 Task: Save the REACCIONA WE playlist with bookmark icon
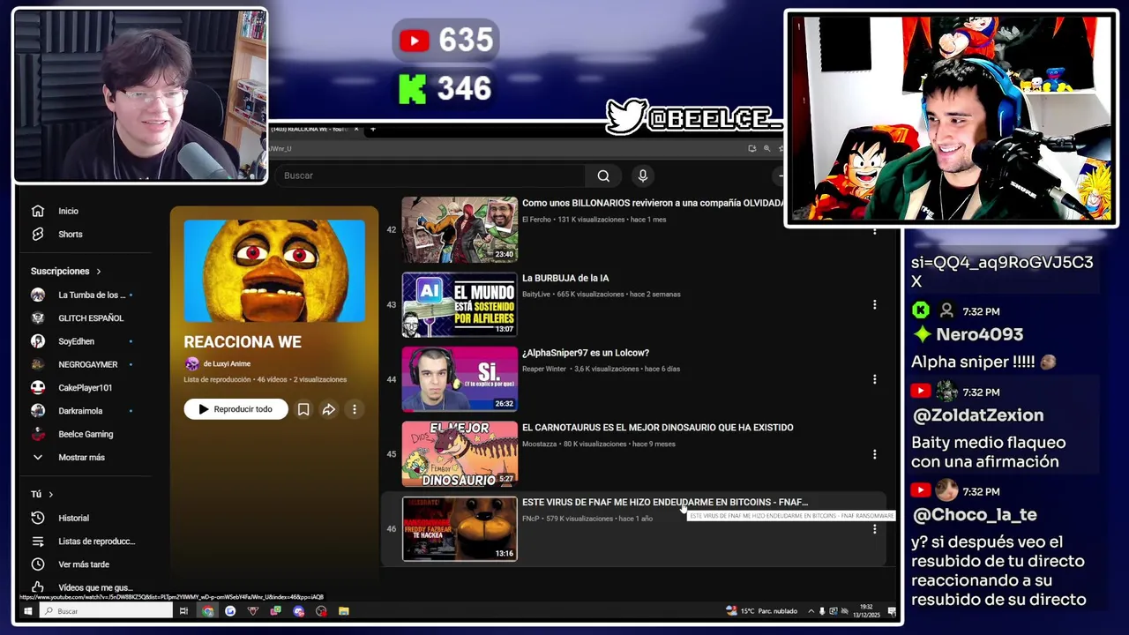coord(303,409)
